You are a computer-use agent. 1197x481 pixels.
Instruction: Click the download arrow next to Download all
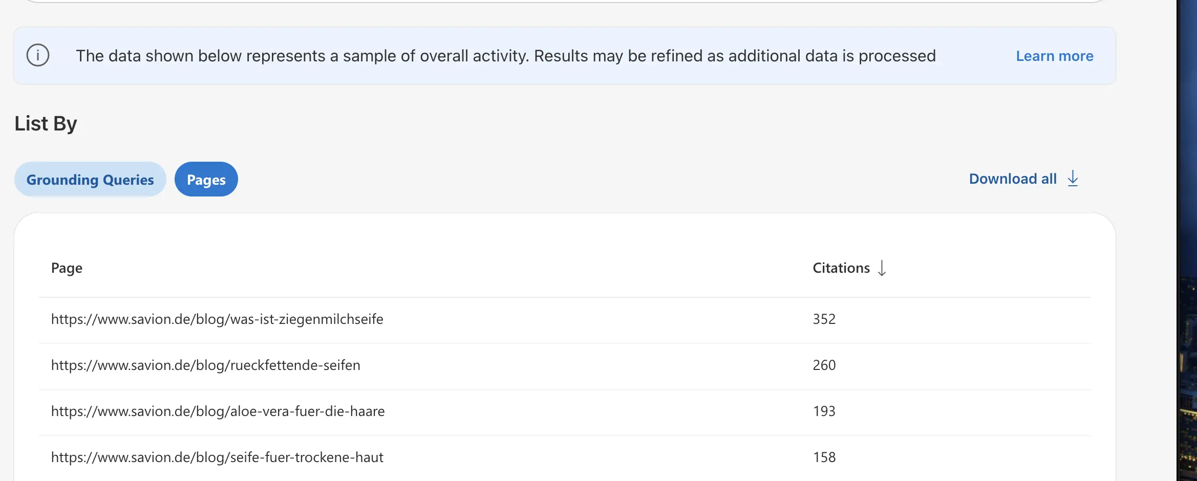1073,179
